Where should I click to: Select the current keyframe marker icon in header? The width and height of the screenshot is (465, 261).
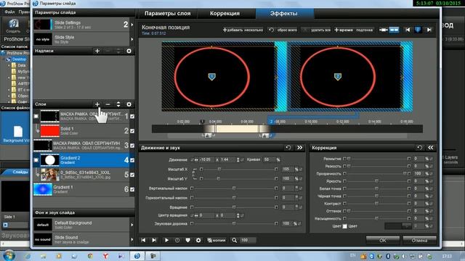pos(418,30)
